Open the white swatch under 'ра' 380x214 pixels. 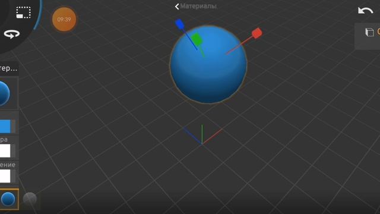(5, 150)
